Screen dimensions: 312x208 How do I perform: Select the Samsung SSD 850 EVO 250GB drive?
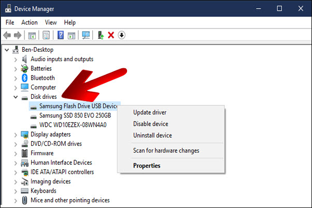[75, 115]
